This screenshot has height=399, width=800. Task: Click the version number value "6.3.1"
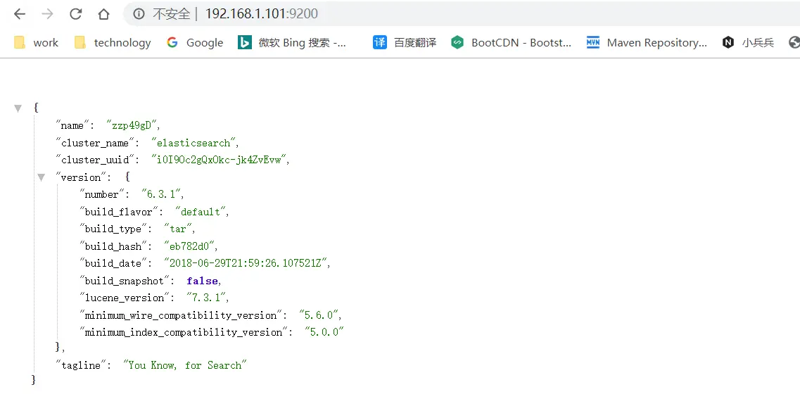point(160,194)
